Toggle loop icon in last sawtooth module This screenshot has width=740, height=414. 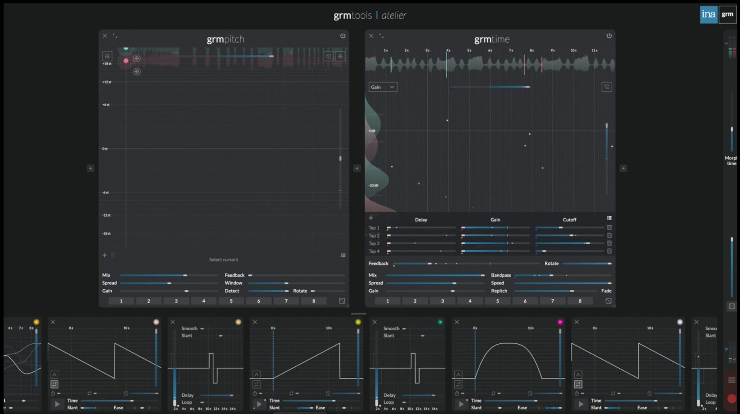[579, 384]
